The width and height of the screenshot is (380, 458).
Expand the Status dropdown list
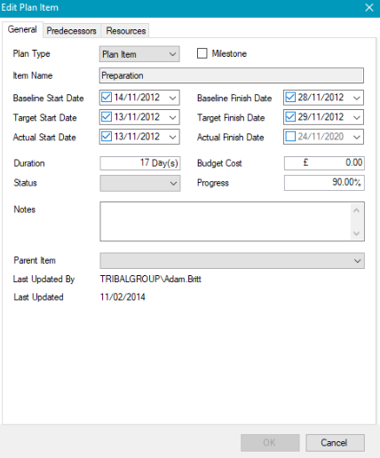140,183
